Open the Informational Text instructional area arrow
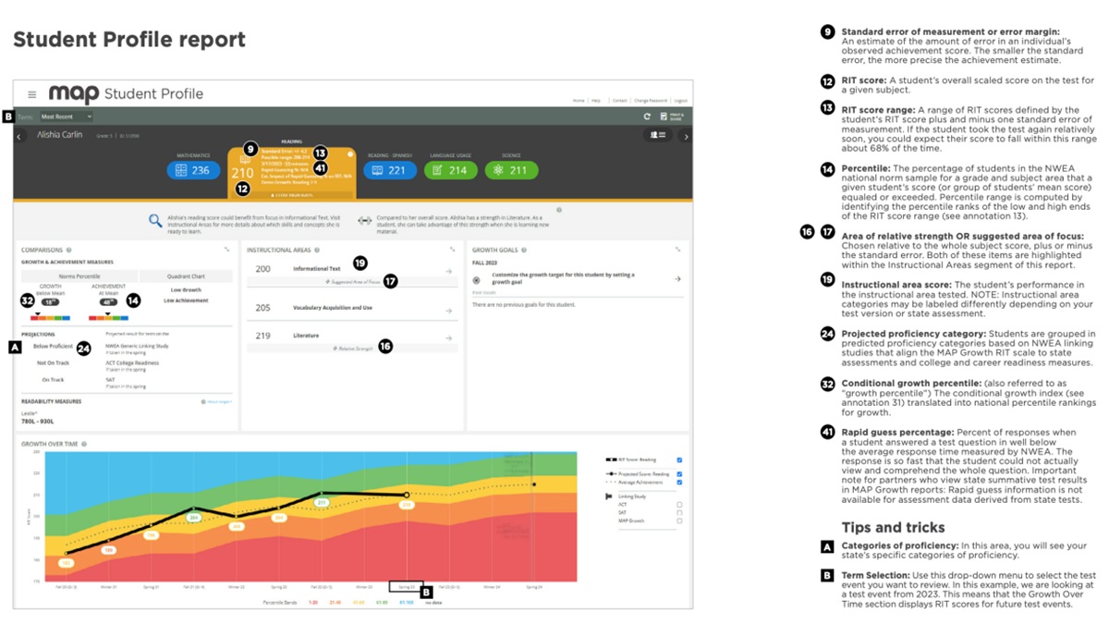 tap(449, 270)
